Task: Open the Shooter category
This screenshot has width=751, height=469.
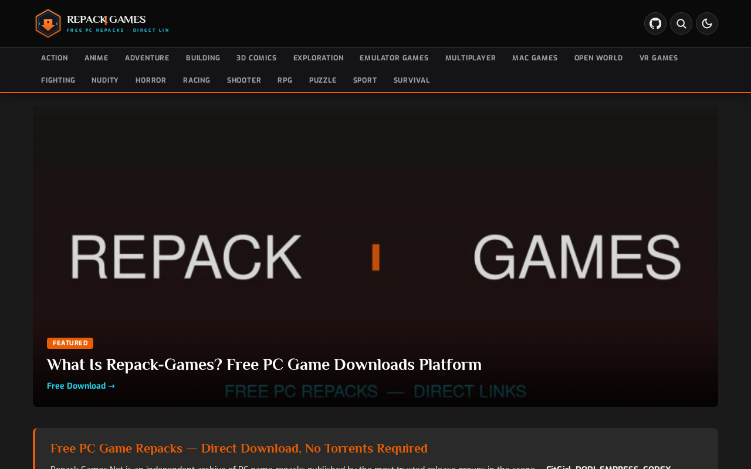Action: click(x=244, y=80)
